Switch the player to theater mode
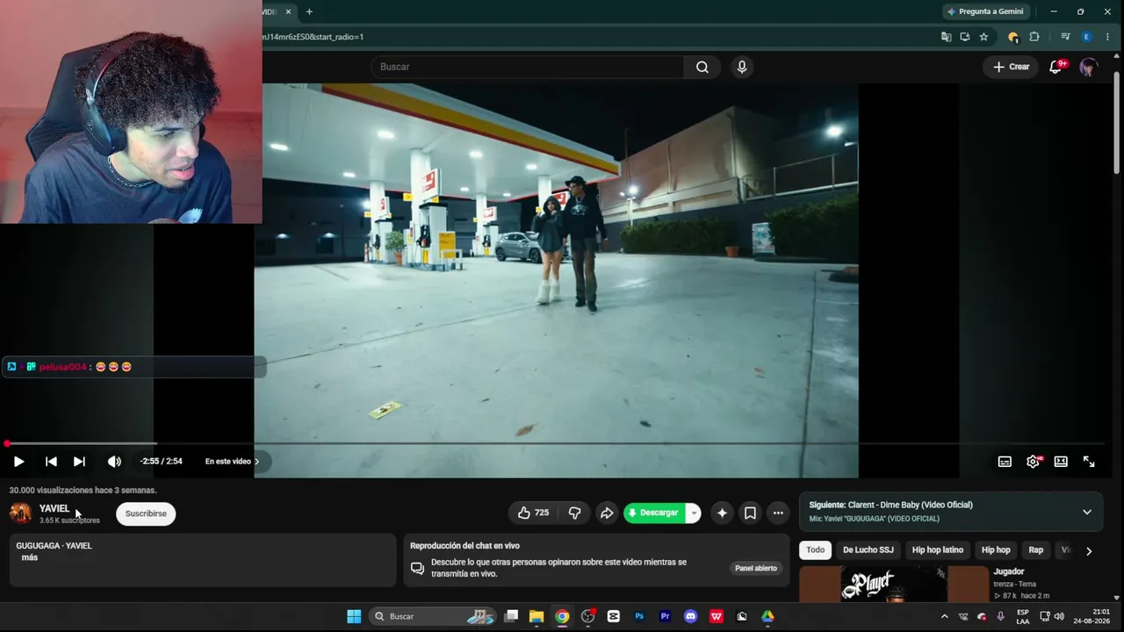 [x=1061, y=462]
